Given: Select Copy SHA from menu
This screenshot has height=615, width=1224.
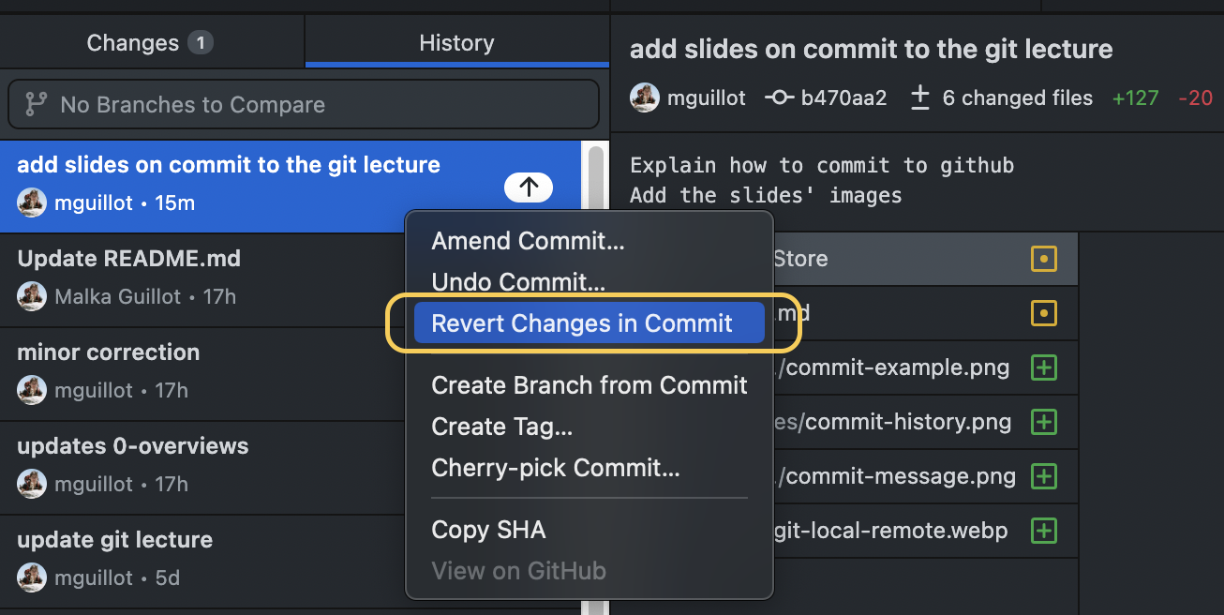Looking at the screenshot, I should [x=488, y=530].
